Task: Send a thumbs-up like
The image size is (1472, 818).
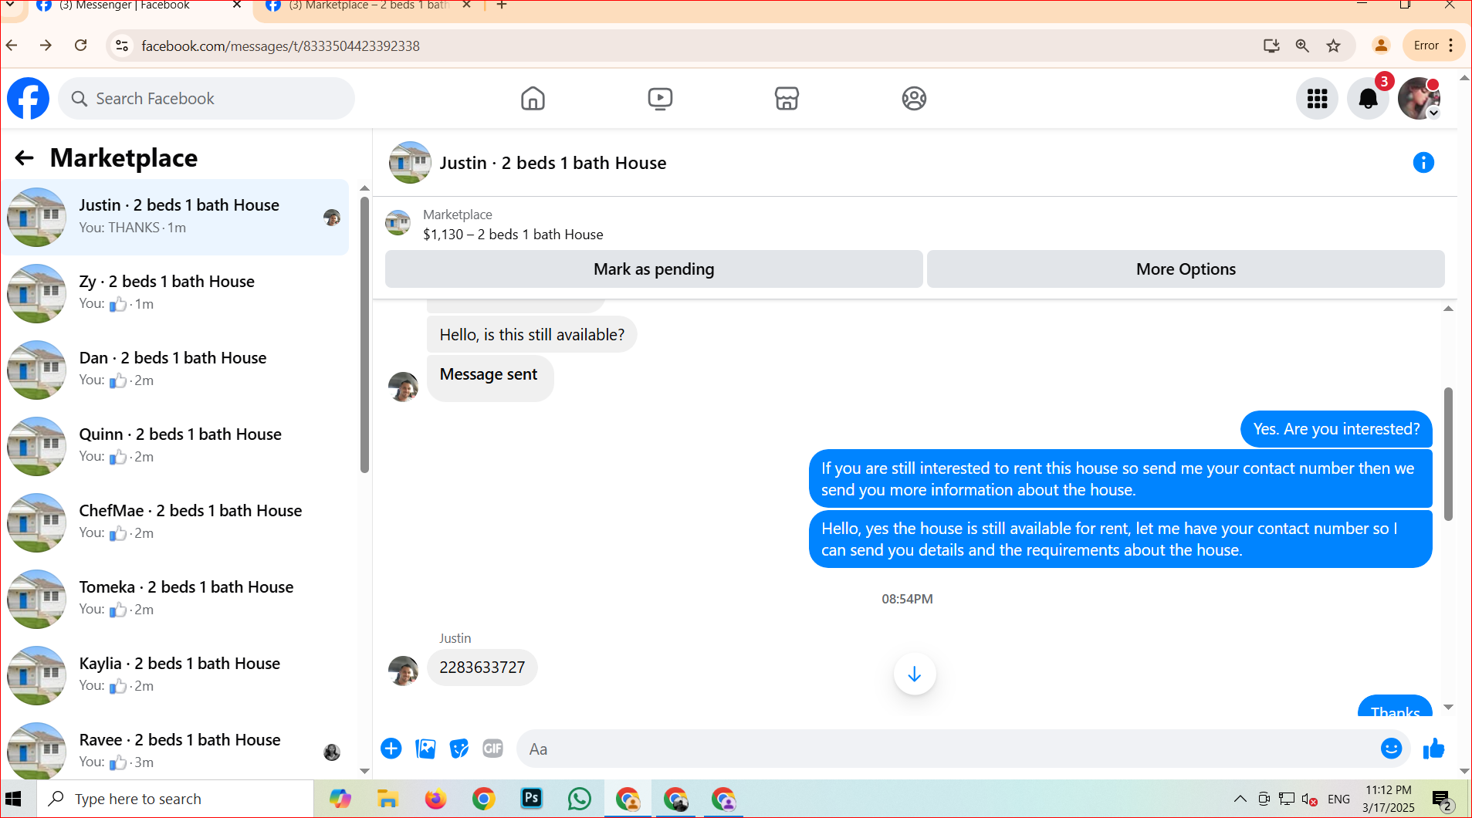Action: (x=1433, y=749)
